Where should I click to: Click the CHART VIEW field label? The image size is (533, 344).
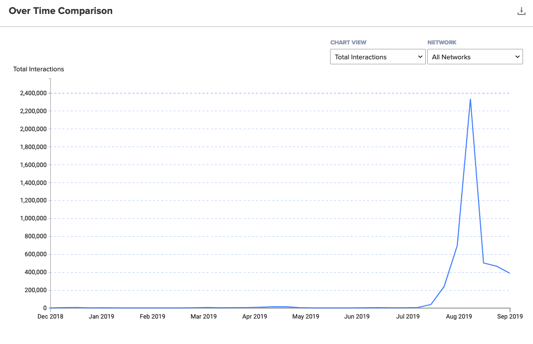348,43
